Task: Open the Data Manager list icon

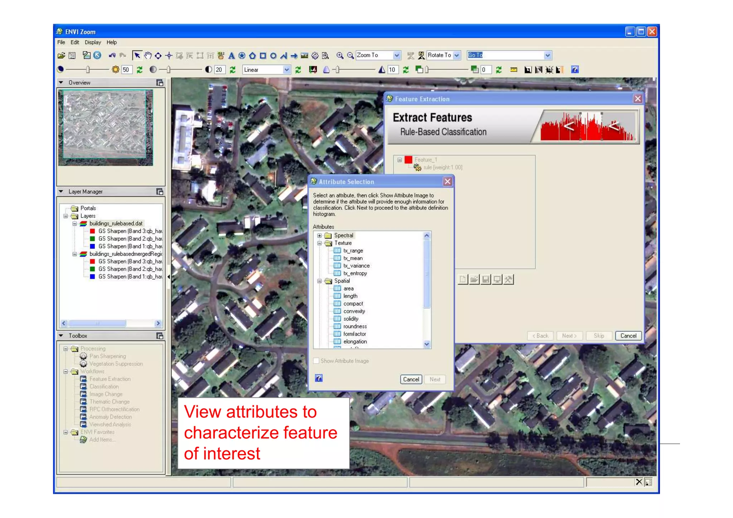Action: [72, 55]
